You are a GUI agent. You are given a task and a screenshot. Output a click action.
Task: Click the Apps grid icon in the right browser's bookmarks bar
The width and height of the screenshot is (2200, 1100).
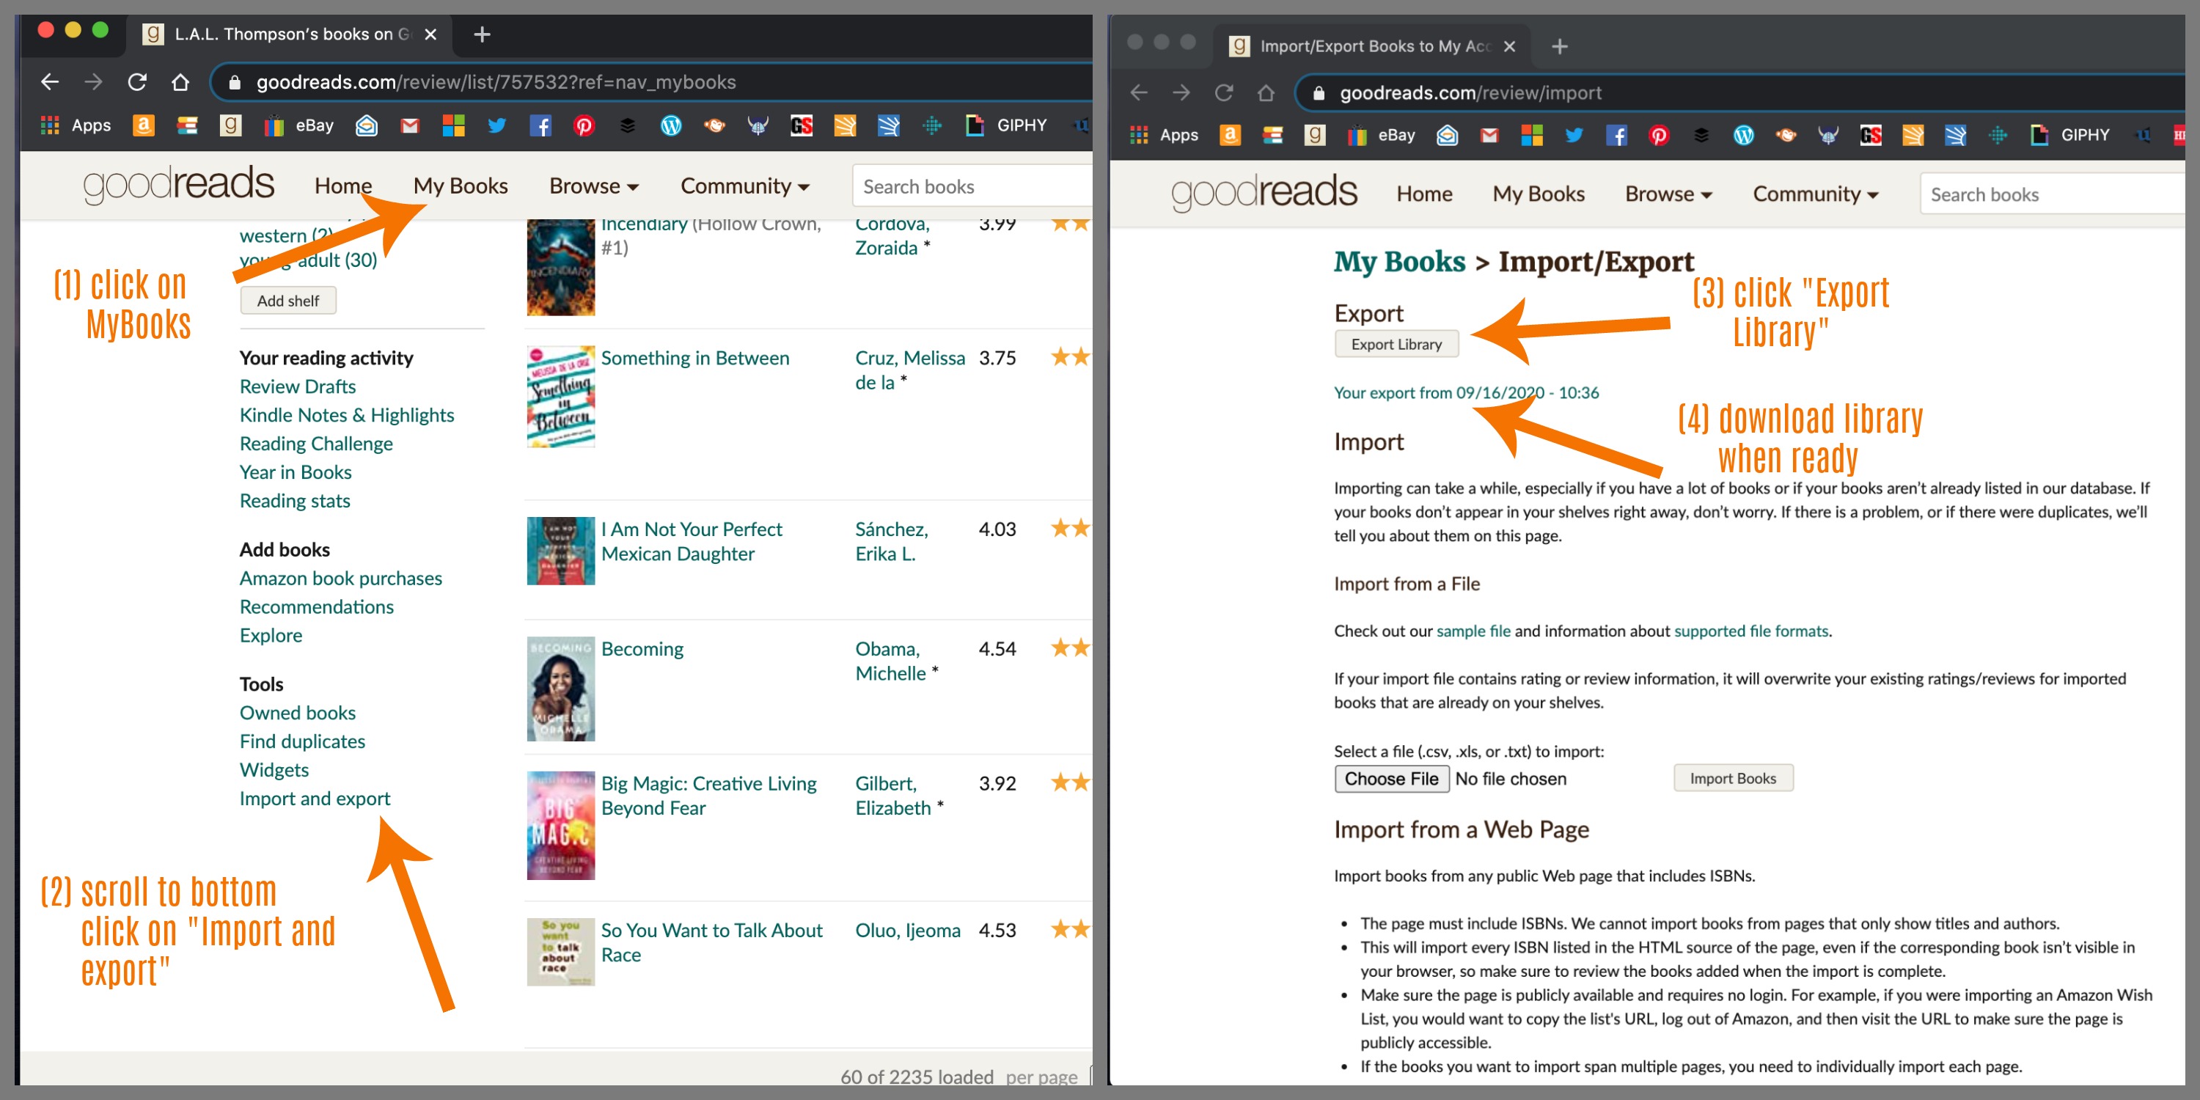(1138, 135)
